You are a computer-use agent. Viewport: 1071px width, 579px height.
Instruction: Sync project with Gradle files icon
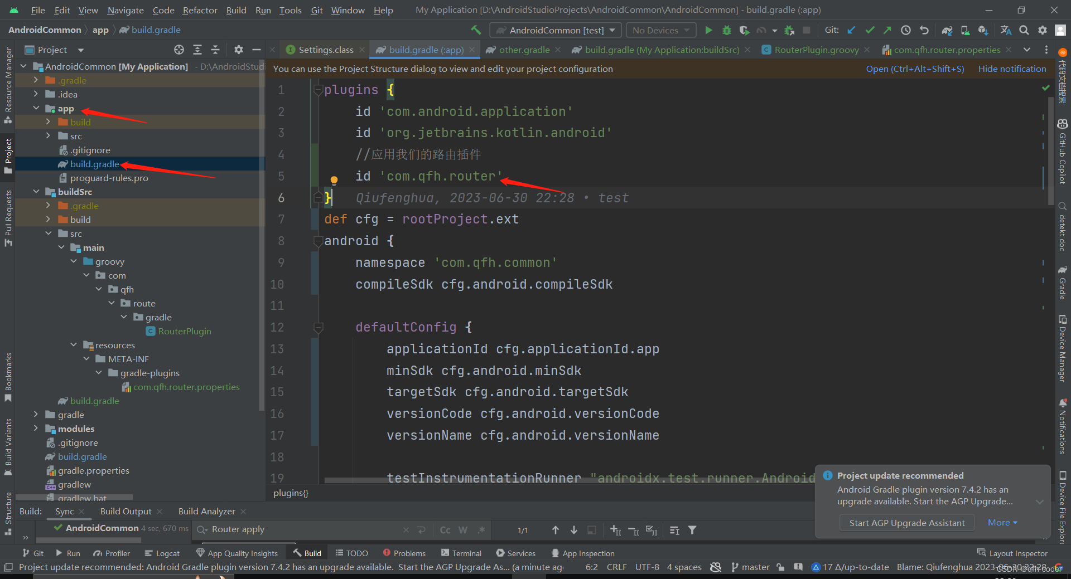947,30
